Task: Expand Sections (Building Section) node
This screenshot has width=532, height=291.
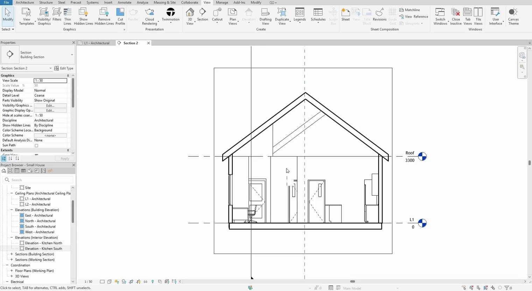Action: coord(12,254)
